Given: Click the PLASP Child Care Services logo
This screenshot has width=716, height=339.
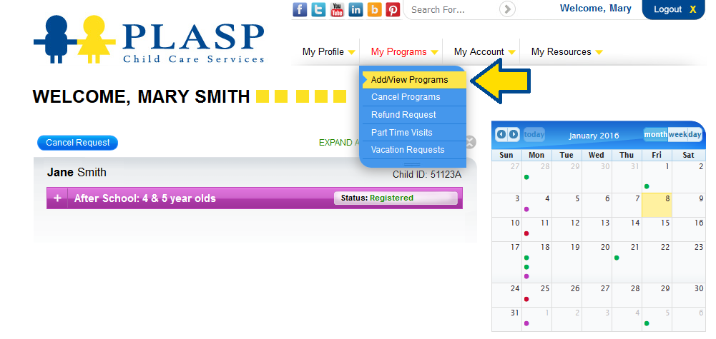Looking at the screenshot, I should coord(149,40).
